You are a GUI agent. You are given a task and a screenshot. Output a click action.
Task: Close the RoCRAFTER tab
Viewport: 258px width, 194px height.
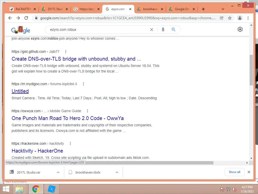(35, 9)
